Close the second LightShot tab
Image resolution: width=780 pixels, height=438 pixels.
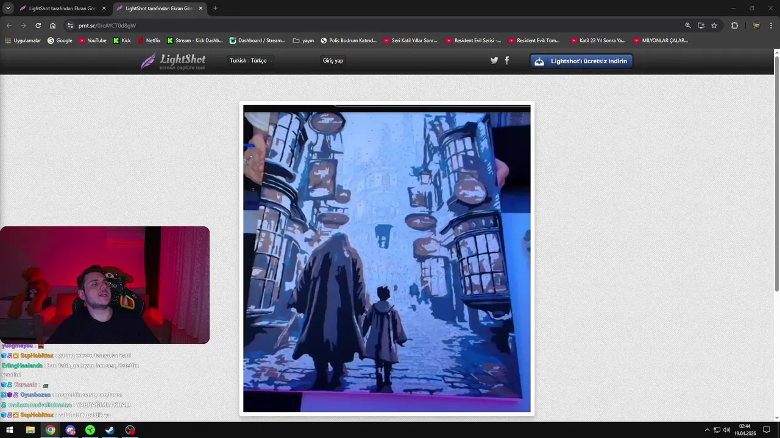(200, 9)
